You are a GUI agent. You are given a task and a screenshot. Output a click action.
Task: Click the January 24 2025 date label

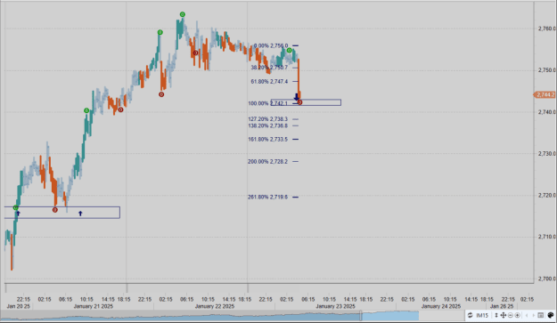click(441, 306)
